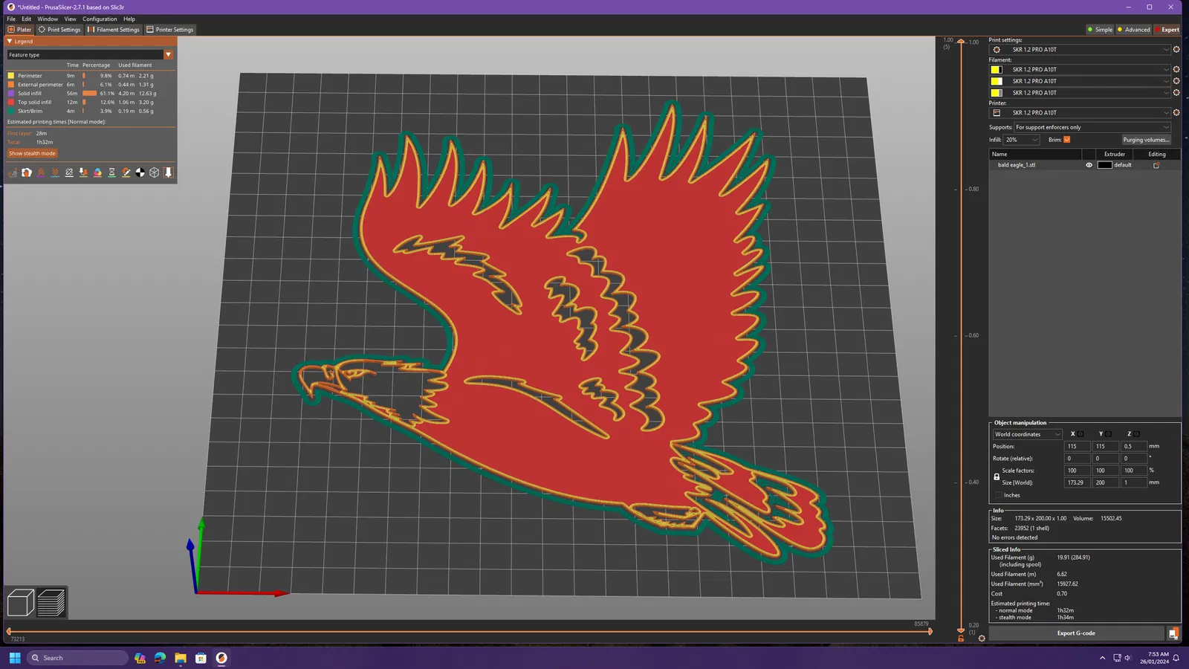Toggle travel moves visibility in the legend toolbar
Image resolution: width=1189 pixels, height=669 pixels.
click(x=13, y=172)
